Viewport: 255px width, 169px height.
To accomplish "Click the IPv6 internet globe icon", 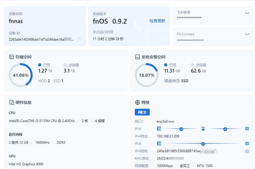I will coord(247,143).
